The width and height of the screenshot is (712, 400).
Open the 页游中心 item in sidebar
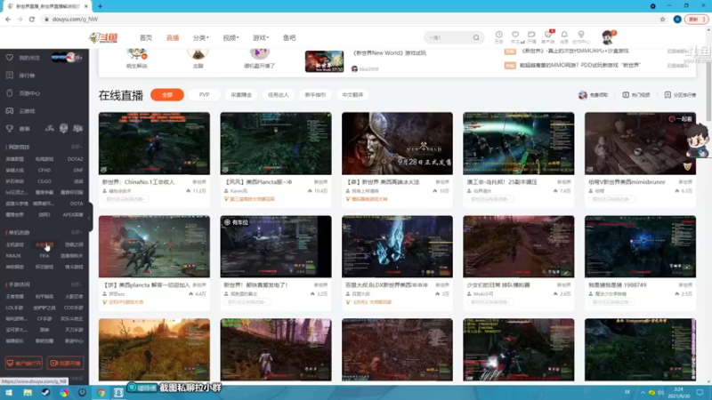pos(29,93)
